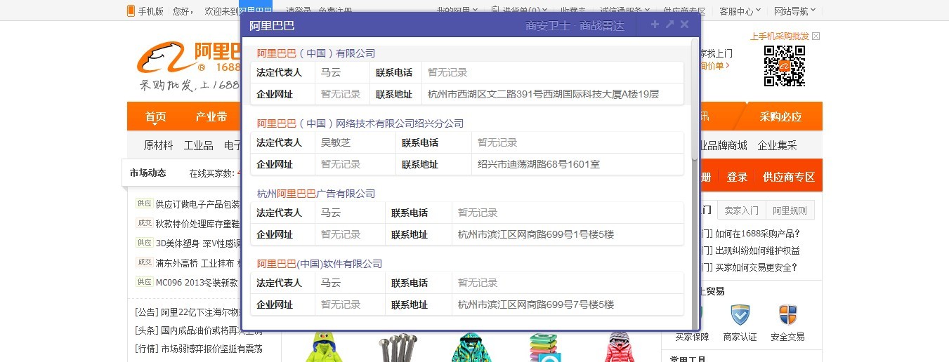Open 如何在1688采购产品？ help link
This screenshot has width=949, height=362.
point(758,234)
